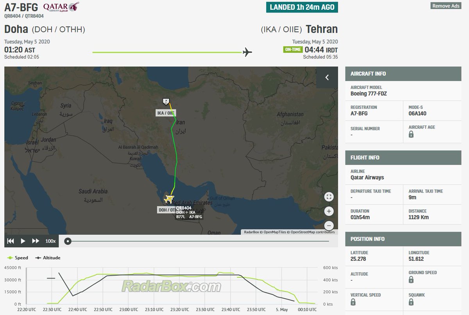Image resolution: width=469 pixels, height=315 pixels.
Task: Click the FLIGHT INFO section header
Action: point(403,157)
